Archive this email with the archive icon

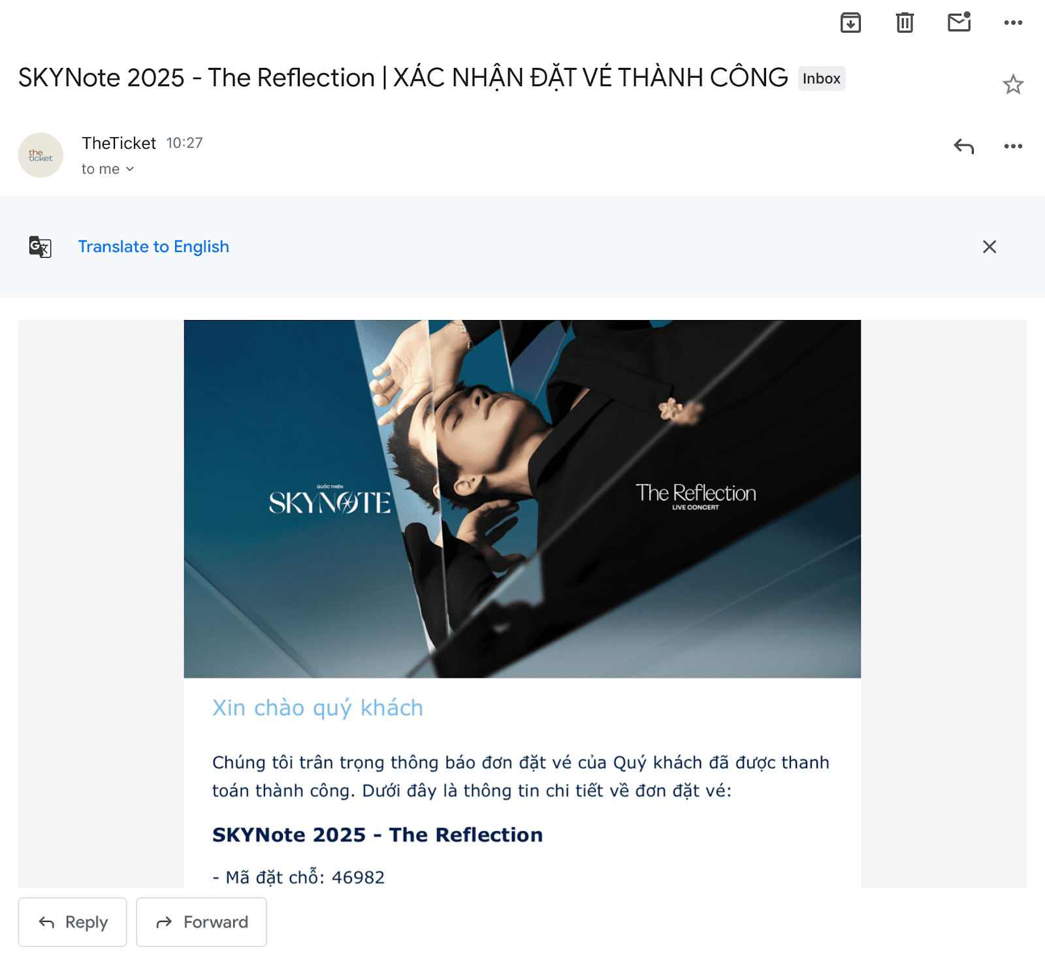click(850, 23)
